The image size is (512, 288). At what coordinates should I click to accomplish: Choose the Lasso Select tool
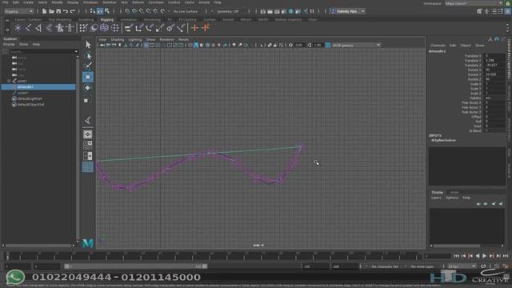88,55
